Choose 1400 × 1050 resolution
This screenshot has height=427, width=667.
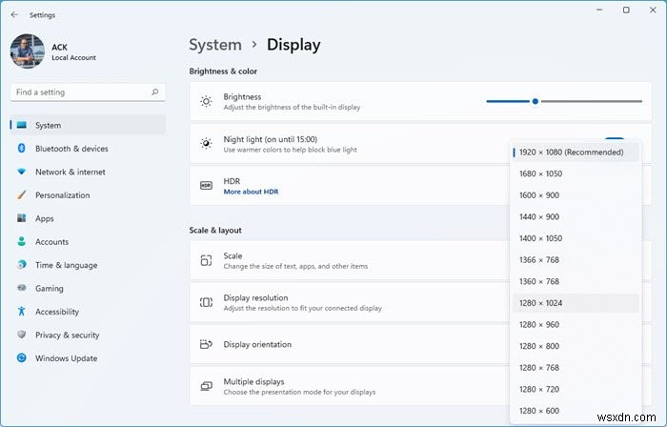click(x=576, y=238)
